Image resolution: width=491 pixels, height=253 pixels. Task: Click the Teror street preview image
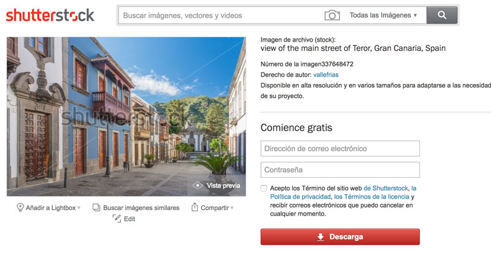tap(126, 116)
